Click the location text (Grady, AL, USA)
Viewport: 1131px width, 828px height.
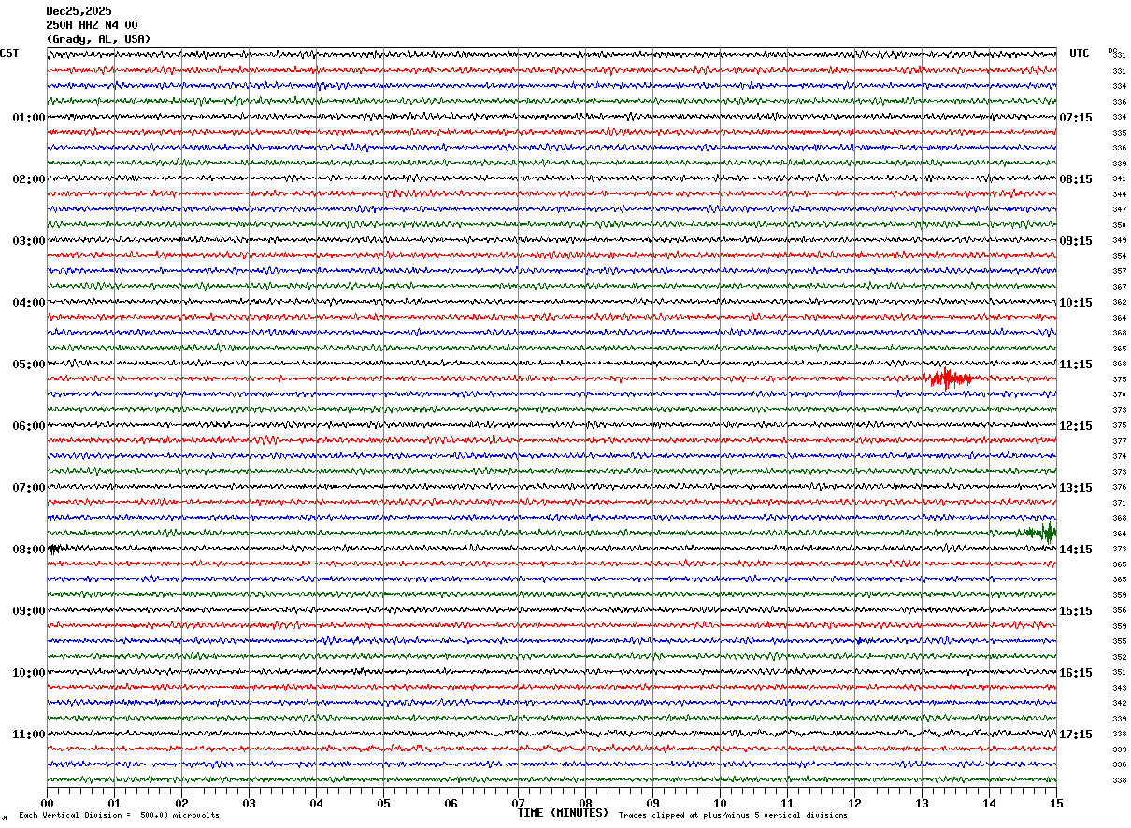(98, 39)
